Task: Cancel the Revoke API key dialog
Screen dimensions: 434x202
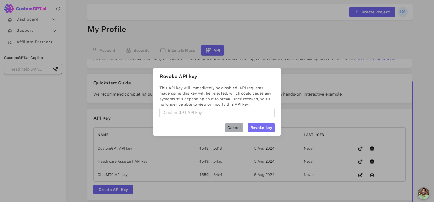Action: pyautogui.click(x=234, y=127)
